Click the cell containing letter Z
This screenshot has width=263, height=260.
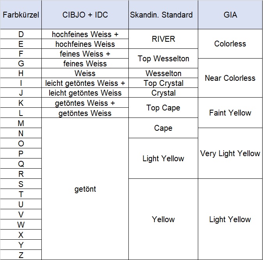(21, 255)
